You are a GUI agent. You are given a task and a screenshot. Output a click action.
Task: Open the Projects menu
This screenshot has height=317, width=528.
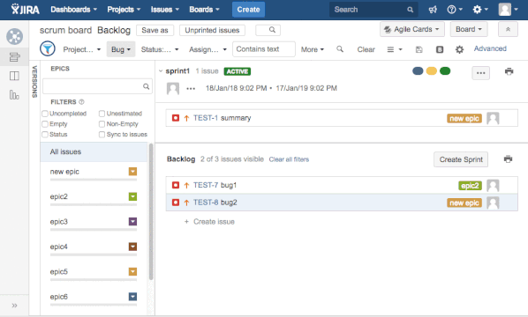(x=124, y=10)
